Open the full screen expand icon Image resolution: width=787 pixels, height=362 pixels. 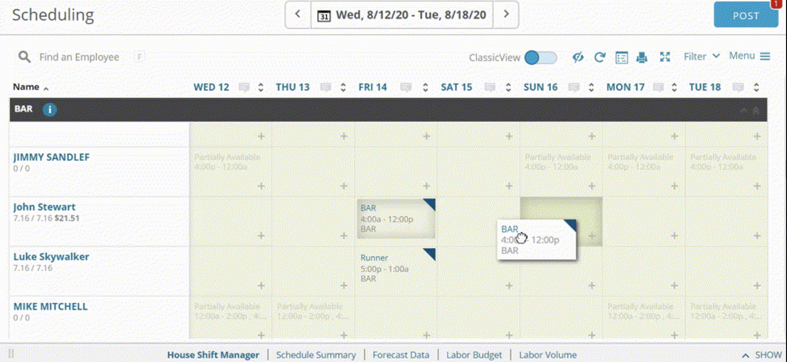[665, 57]
